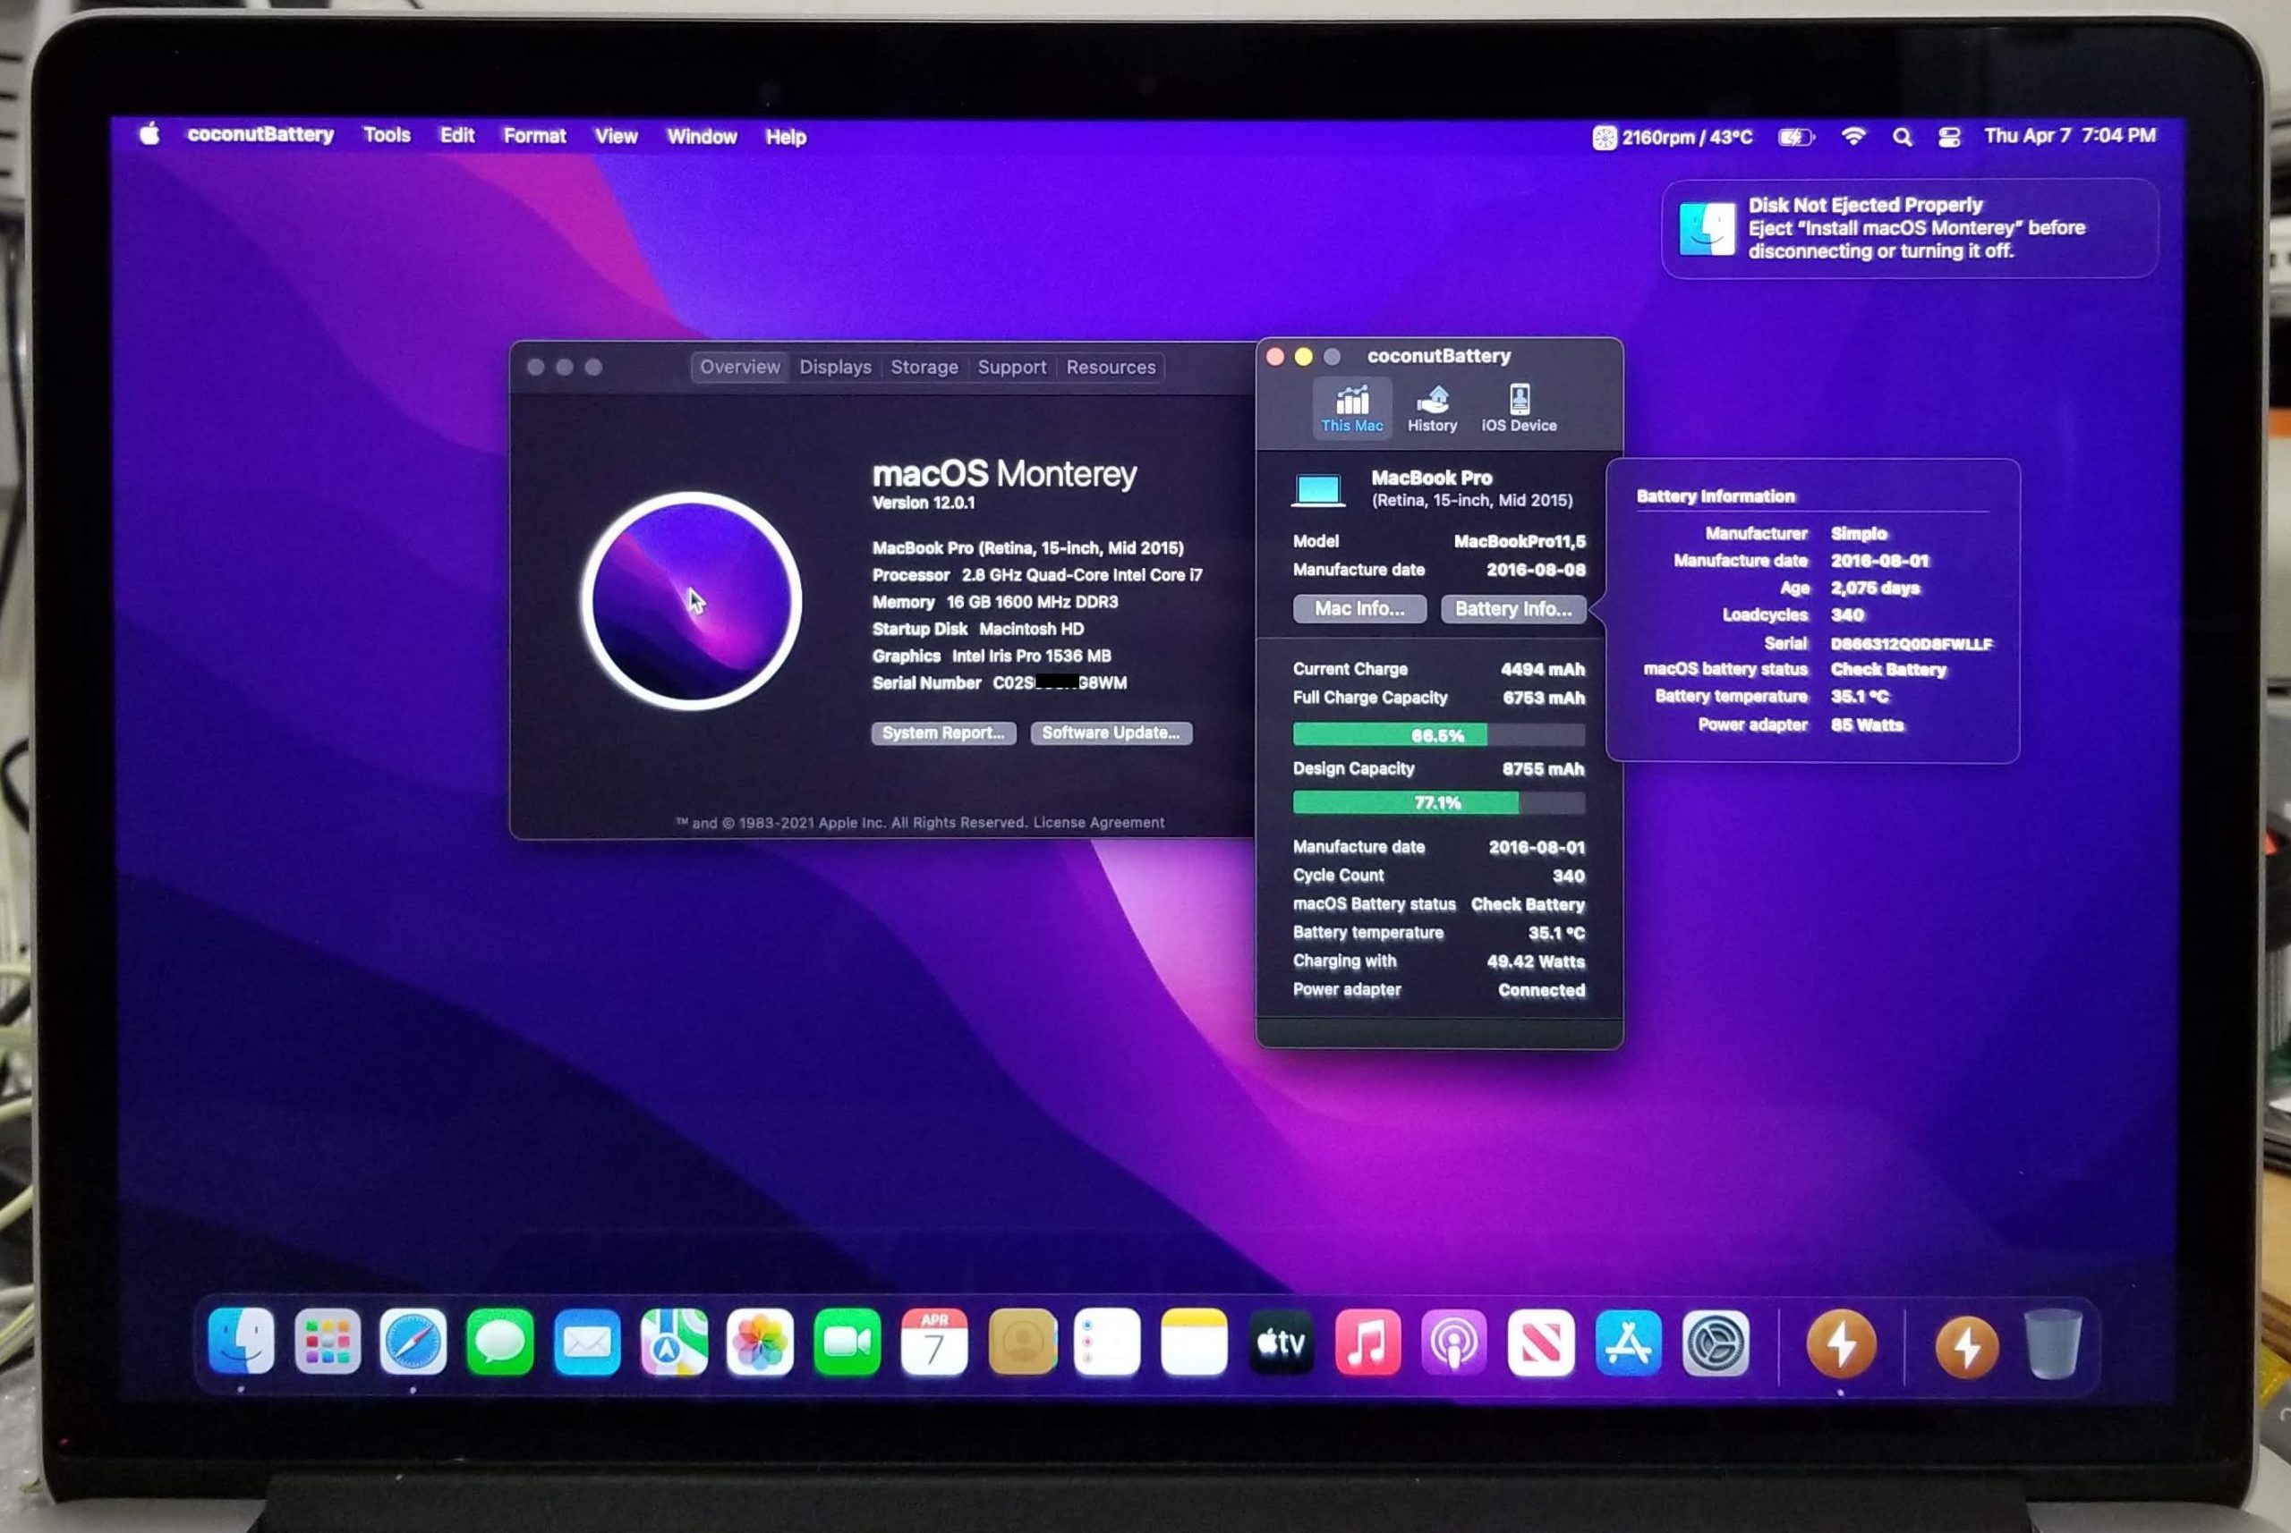Select the This Mac toolbar icon

coord(1352,408)
